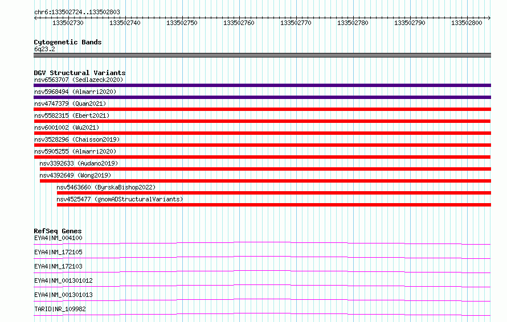The height and width of the screenshot is (322, 507).
Task: Click the EYA4|NM_004100 transcript label
Action: click(x=58, y=238)
